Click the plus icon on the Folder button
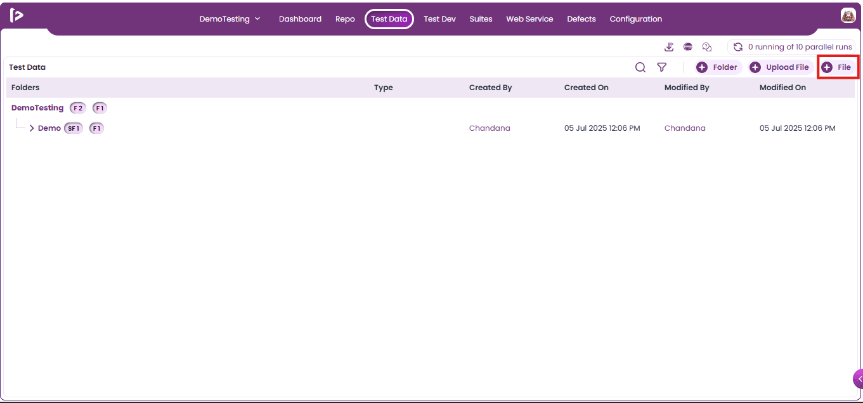Screen dimensions: 863x403 702,67
